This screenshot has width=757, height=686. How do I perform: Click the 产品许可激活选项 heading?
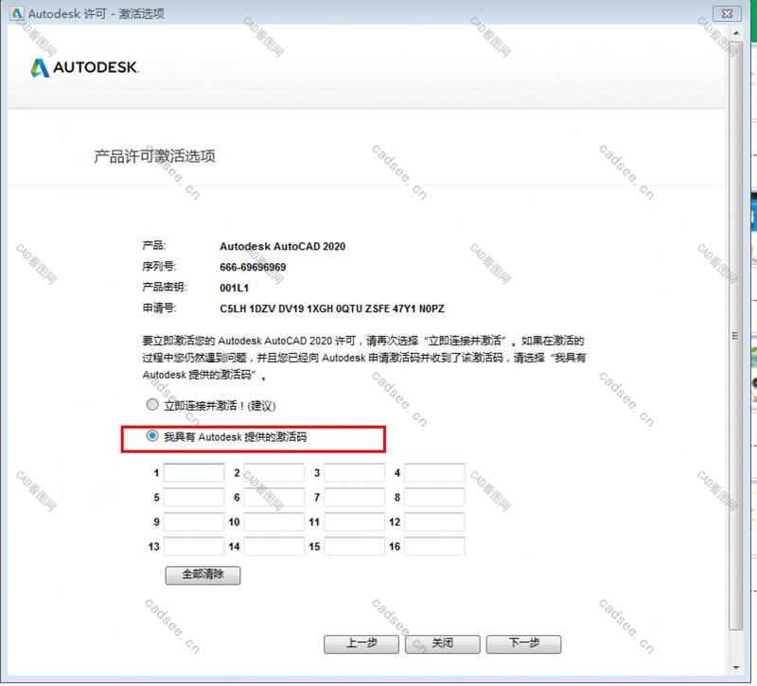point(154,156)
